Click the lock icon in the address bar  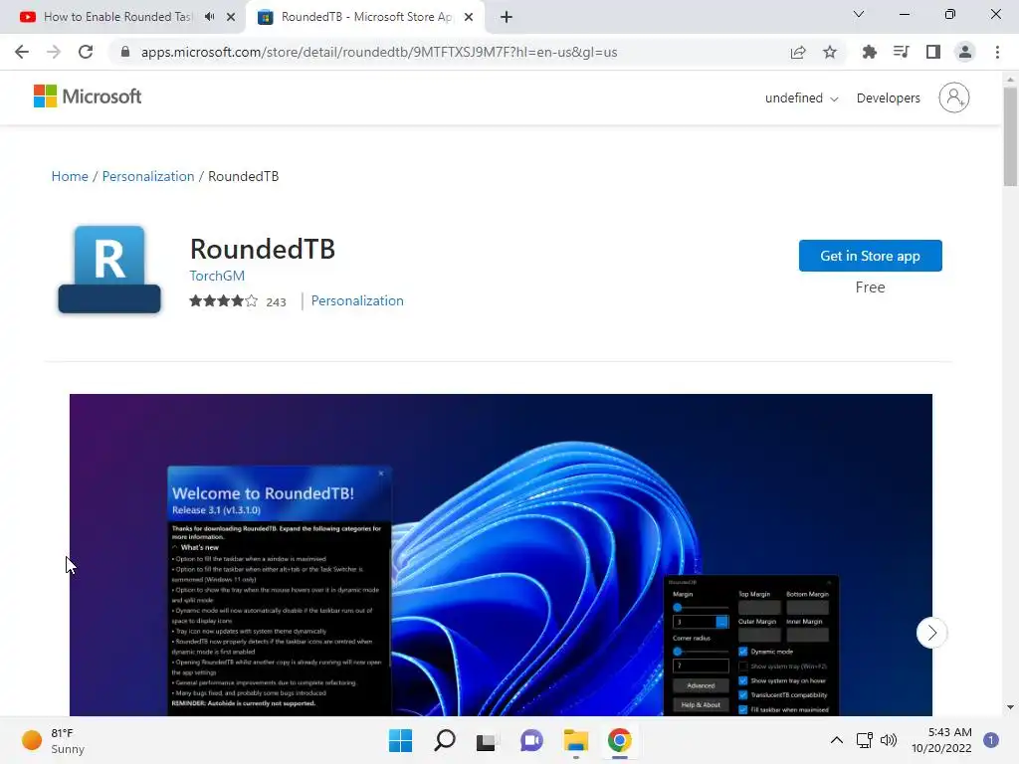pos(125,52)
